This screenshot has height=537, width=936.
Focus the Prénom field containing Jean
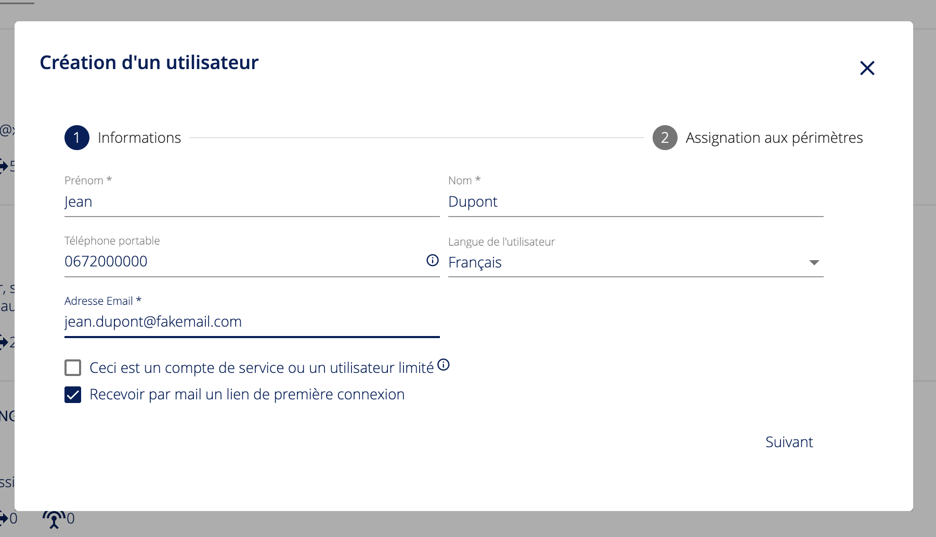(x=252, y=202)
